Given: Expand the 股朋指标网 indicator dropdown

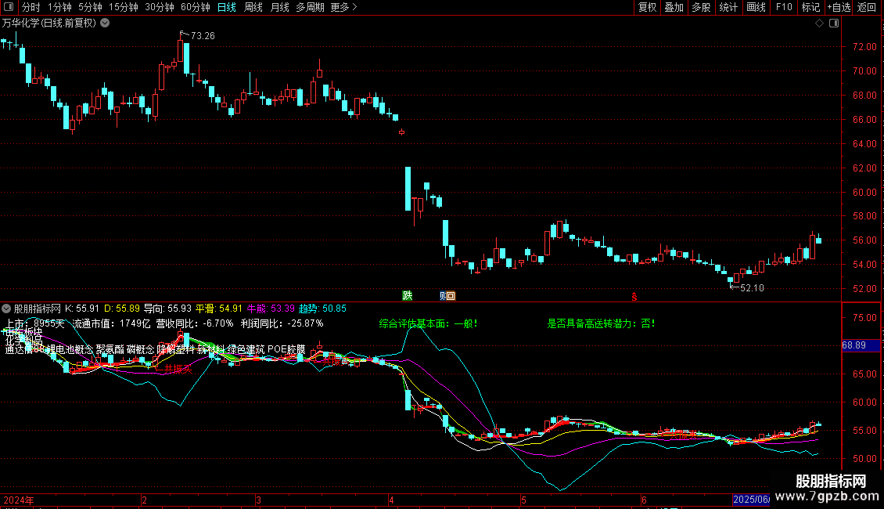Looking at the screenshot, I should click(7, 309).
